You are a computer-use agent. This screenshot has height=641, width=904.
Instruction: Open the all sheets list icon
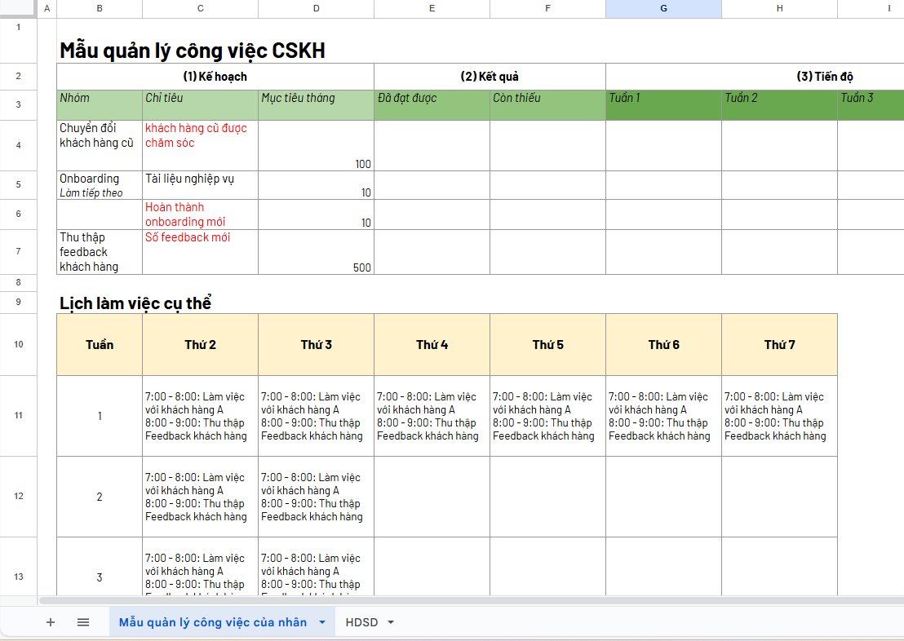pos(83,622)
